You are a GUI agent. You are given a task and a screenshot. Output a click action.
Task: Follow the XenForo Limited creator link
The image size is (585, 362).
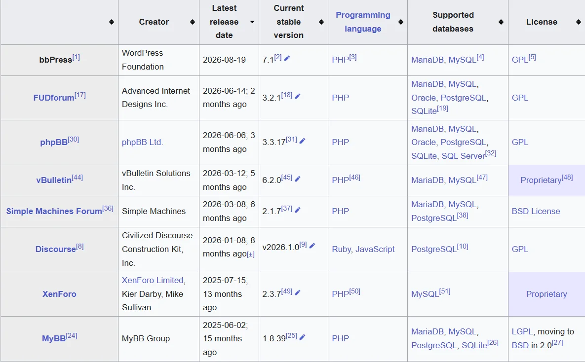(x=153, y=280)
